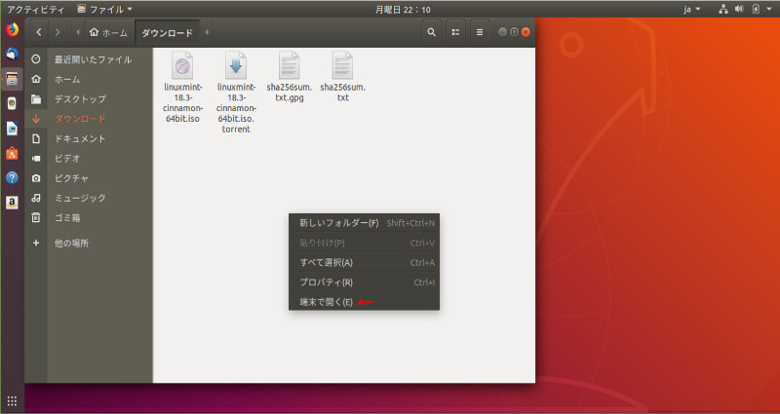Screen dimensions: 780x414
Task: Open ゴミ箱 in the sidebar
Action: tap(89, 217)
